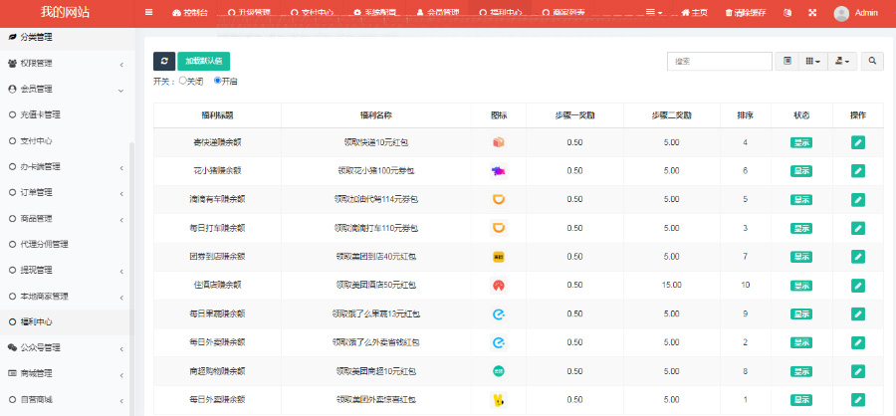
Task: Click the 搜索 input field
Action: (719, 61)
